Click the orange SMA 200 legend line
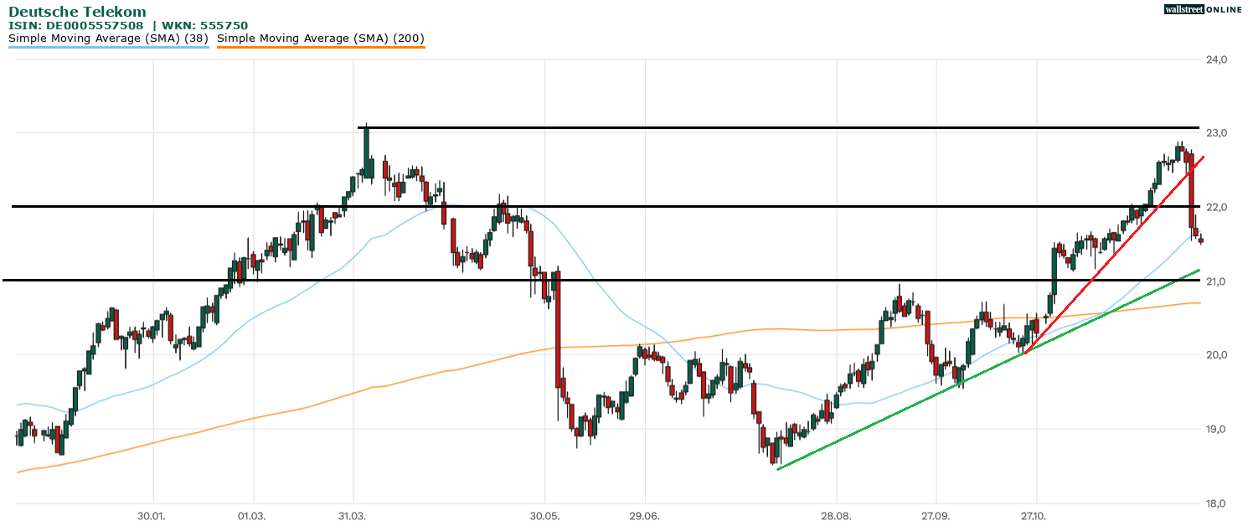Screen dimensions: 1248x521 (x=321, y=48)
